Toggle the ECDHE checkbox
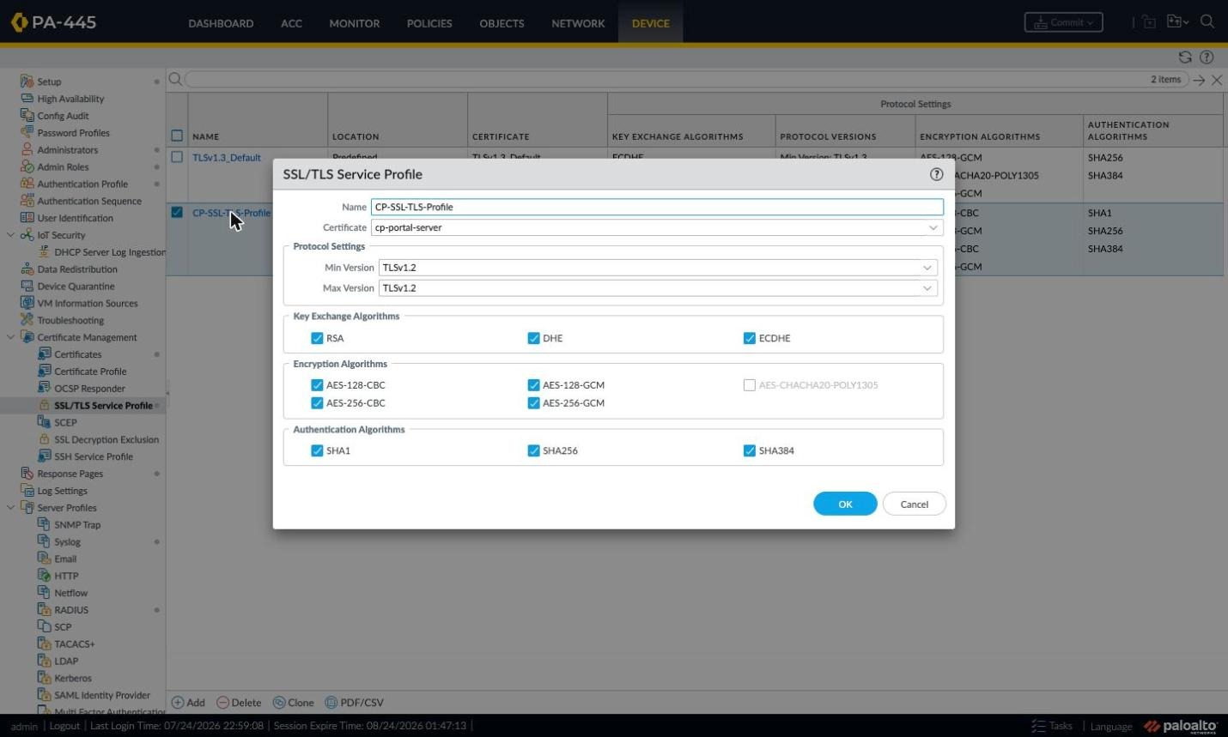1228x737 pixels. click(750, 338)
